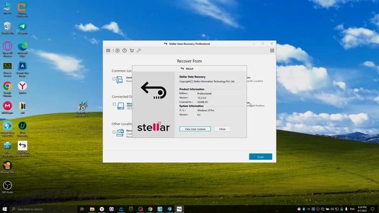Click the wrench activation tool icon
Image resolution: width=379 pixels, height=213 pixels.
(139, 50)
